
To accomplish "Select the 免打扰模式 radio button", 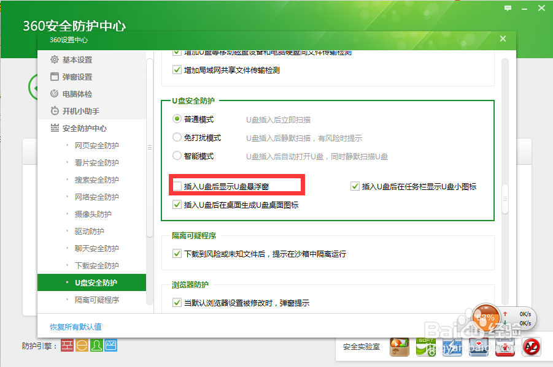I will click(x=177, y=137).
